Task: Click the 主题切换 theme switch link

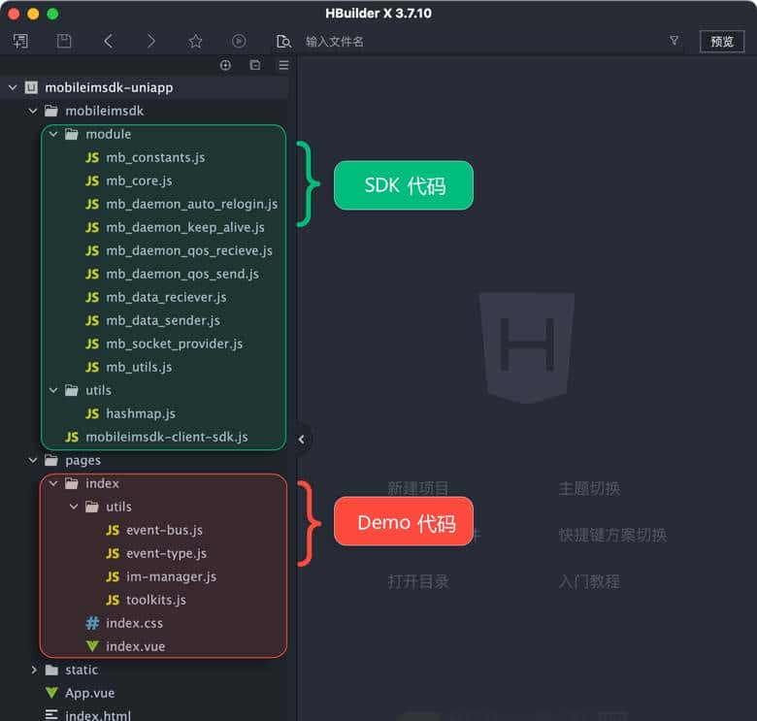Action: tap(589, 488)
